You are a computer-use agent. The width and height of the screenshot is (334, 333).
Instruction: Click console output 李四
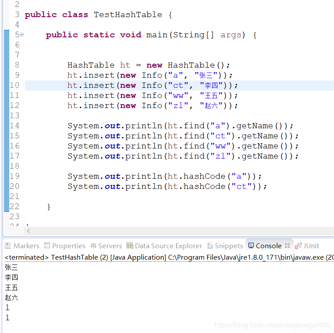click(11, 277)
